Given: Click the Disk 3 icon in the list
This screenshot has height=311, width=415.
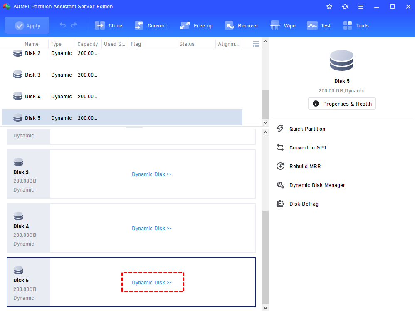Looking at the screenshot, I should (18, 74).
